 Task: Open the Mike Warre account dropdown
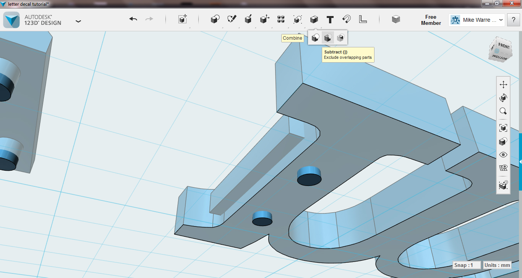[477, 20]
